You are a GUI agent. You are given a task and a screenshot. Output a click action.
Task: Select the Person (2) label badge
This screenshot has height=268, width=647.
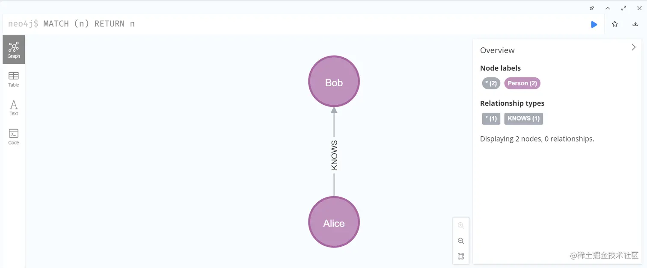tap(522, 83)
